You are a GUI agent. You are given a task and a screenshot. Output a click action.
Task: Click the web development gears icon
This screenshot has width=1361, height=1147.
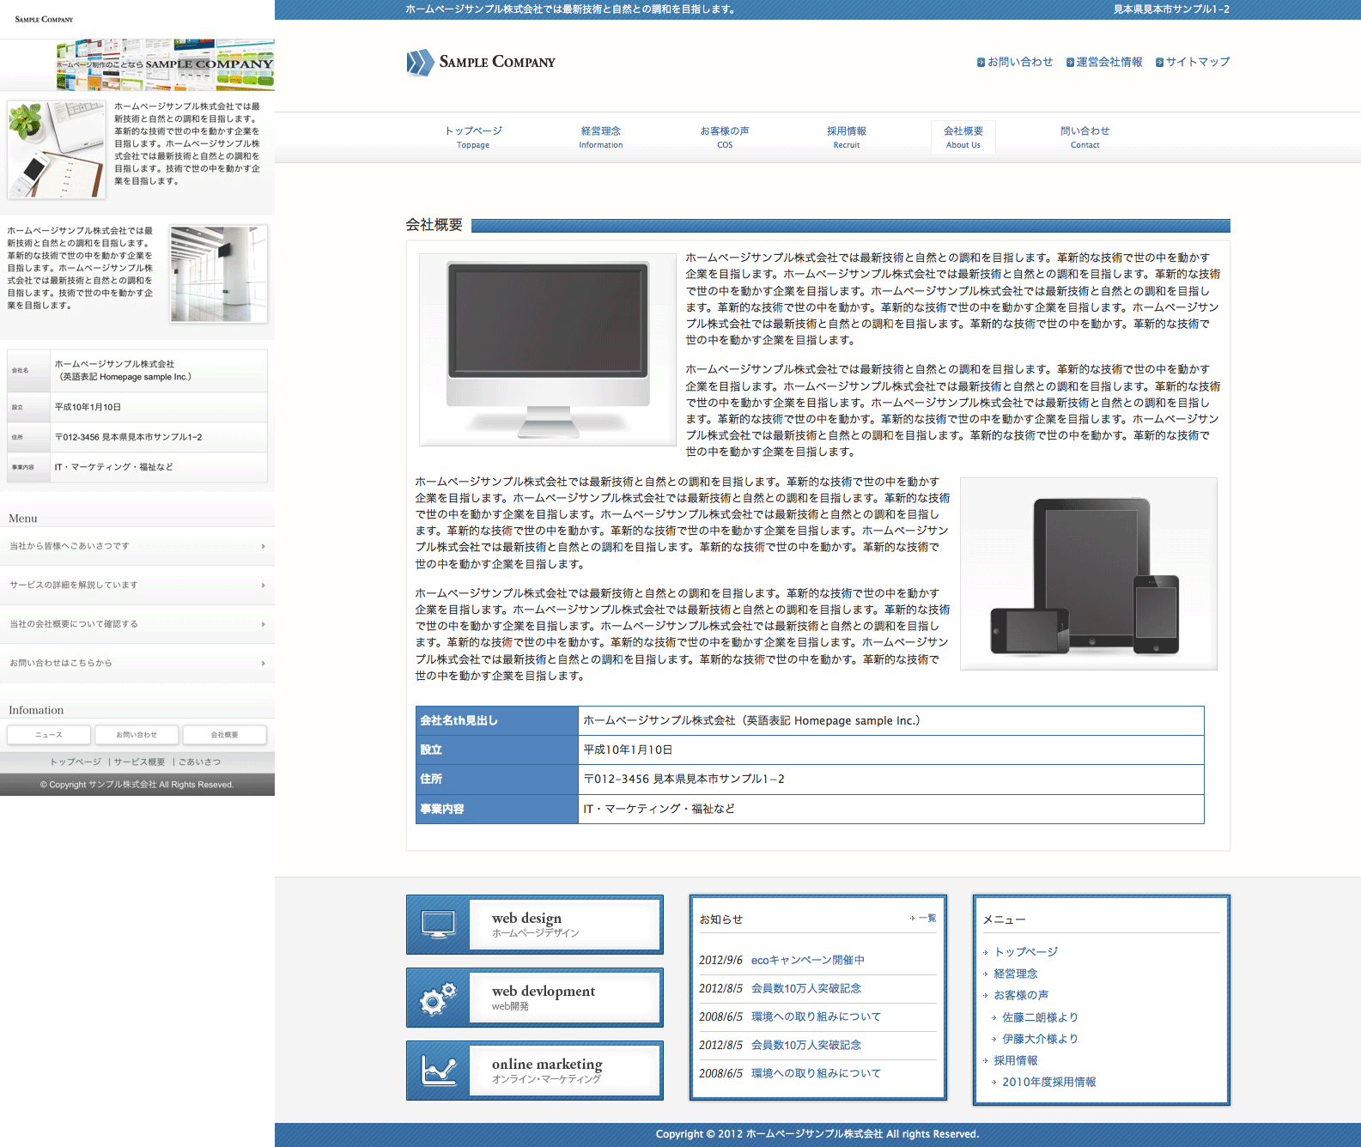[439, 998]
